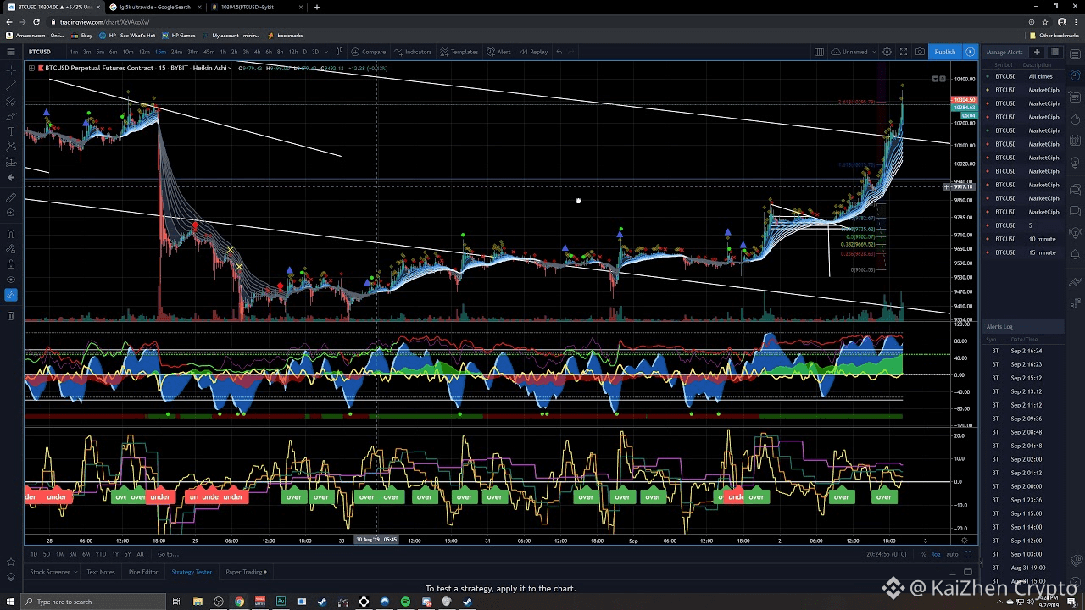This screenshot has height=610, width=1085.
Task: Expand the timeframe interval dropdown arrow
Action: click(x=326, y=52)
